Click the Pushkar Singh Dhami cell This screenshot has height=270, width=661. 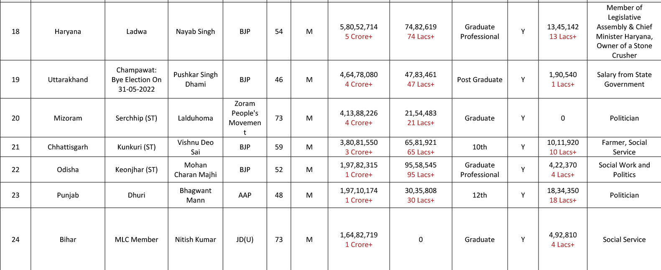click(x=195, y=80)
